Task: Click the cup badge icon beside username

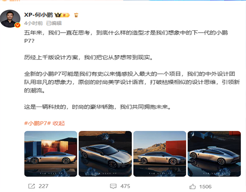Action: point(76,15)
